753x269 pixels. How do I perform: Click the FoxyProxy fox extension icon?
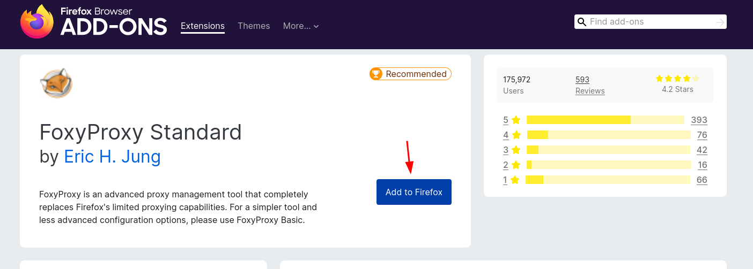coord(56,83)
